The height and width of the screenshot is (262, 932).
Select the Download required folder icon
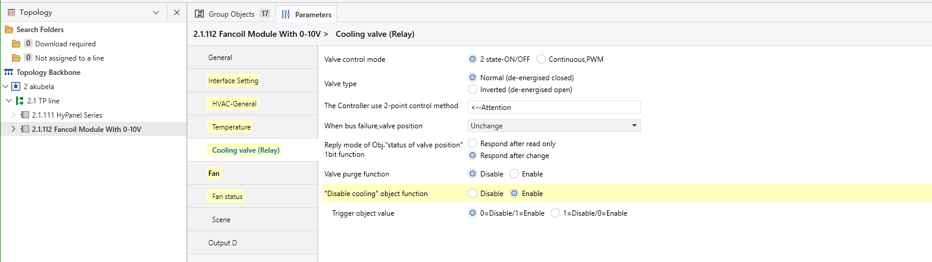point(16,44)
